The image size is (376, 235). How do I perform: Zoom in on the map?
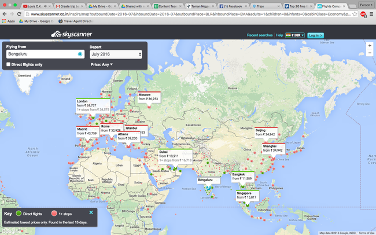tap(370, 46)
